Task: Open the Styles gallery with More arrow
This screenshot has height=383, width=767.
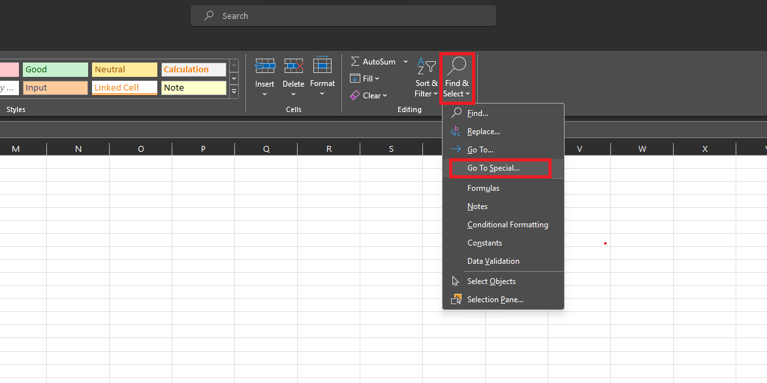Action: (234, 92)
